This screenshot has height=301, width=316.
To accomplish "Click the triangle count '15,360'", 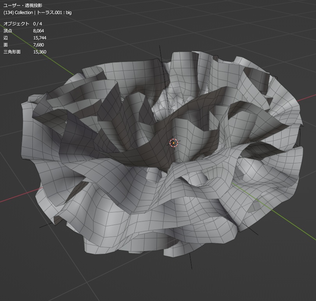I will coord(40,52).
